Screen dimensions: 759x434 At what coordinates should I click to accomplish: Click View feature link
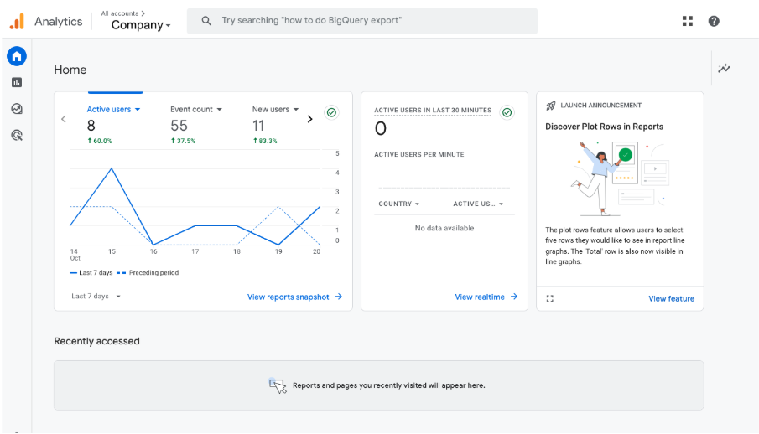coord(672,299)
